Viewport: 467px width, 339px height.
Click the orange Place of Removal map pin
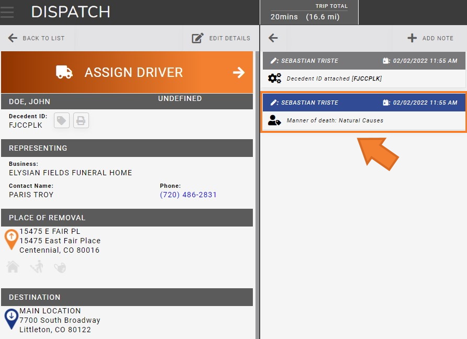pyautogui.click(x=12, y=239)
